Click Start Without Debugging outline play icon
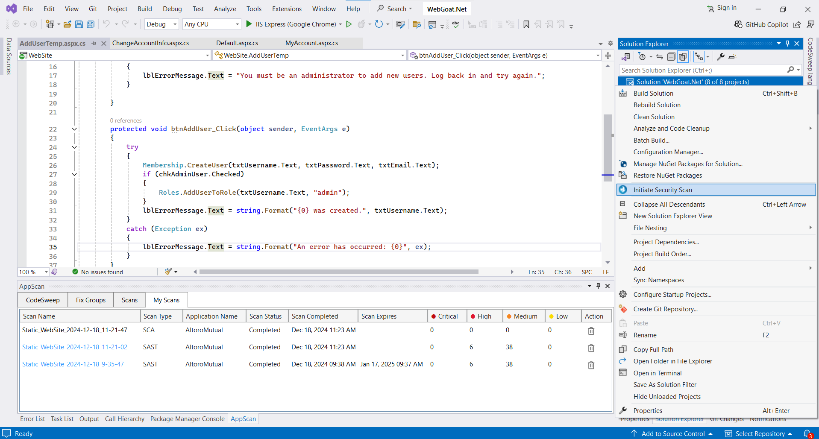This screenshot has height=439, width=819. click(349, 24)
